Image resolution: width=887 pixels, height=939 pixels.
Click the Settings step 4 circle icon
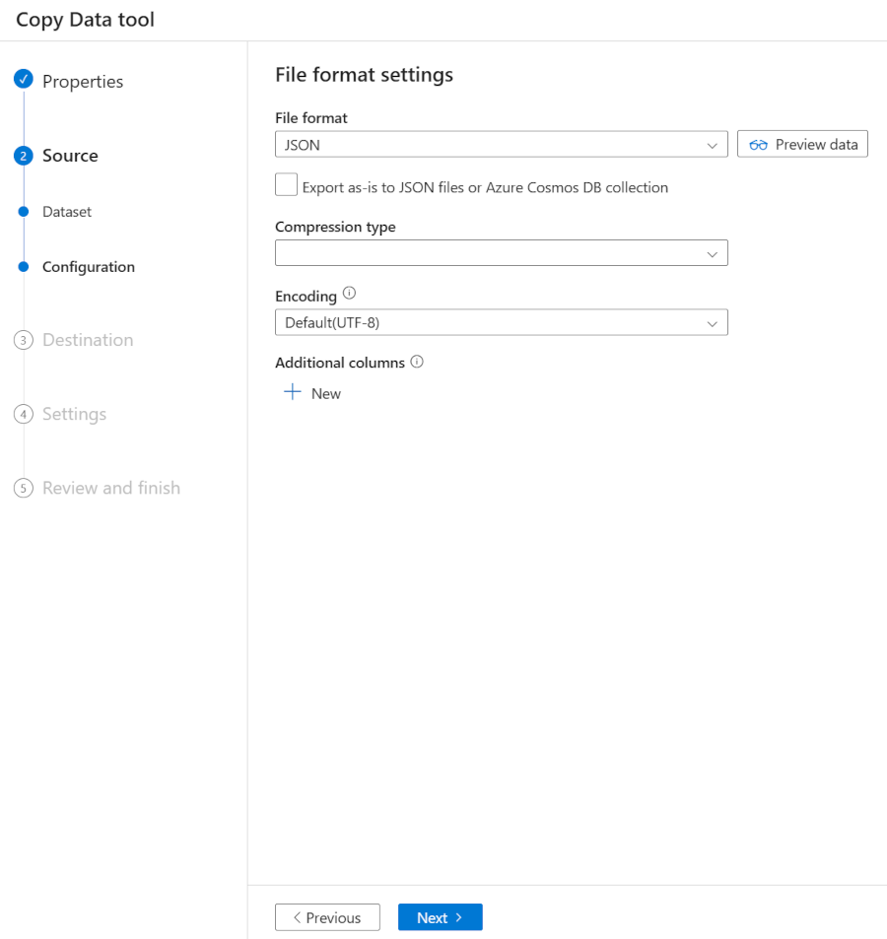tap(24, 414)
